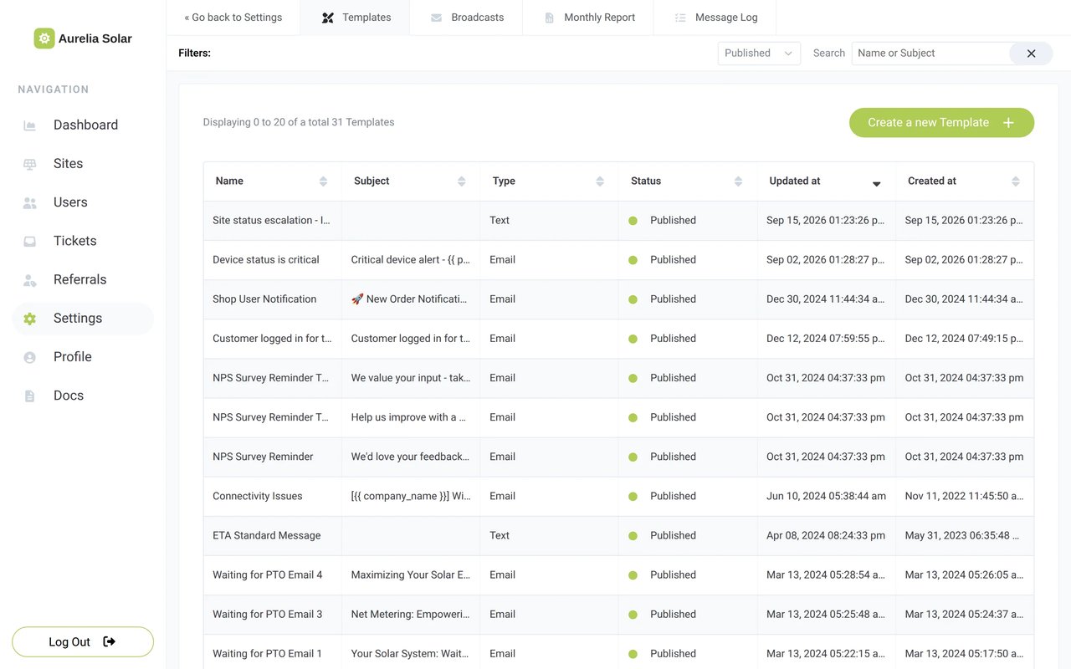This screenshot has height=669, width=1071.
Task: Click the Settings gear icon
Action: click(x=30, y=319)
